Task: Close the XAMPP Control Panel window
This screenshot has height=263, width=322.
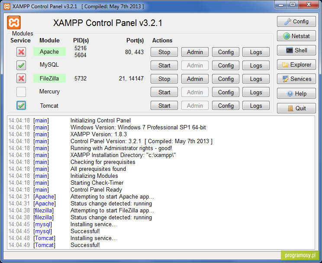Action: click(x=309, y=4)
